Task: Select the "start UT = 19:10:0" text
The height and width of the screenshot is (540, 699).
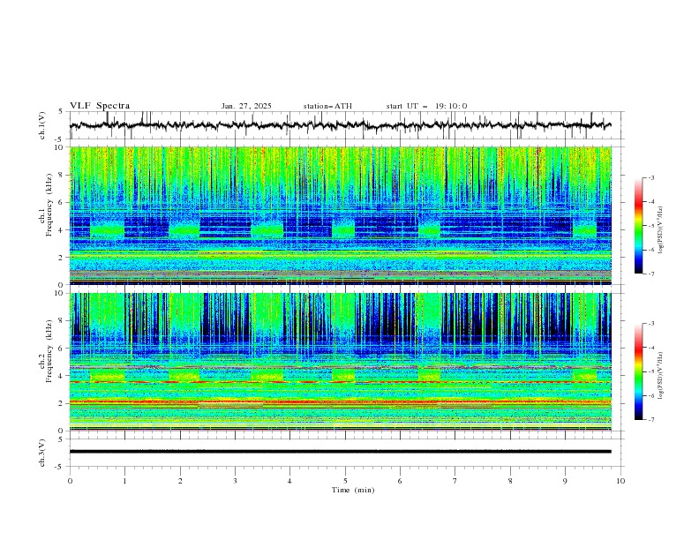Action: point(426,106)
